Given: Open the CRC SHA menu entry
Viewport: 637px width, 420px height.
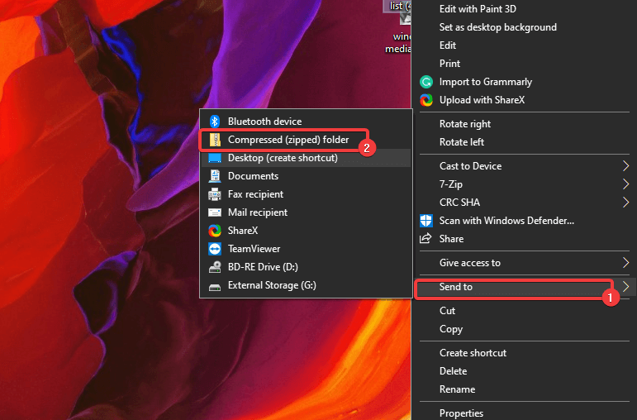Looking at the screenshot, I should (525, 203).
